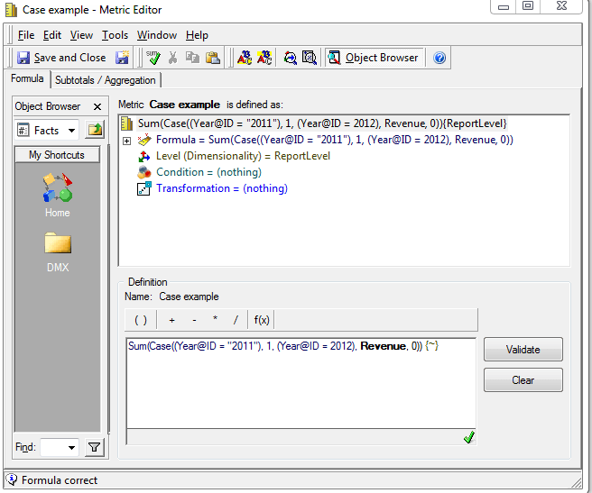The width and height of the screenshot is (592, 493).
Task: Click the save disk icon after Save and Close
Action: [x=122, y=58]
